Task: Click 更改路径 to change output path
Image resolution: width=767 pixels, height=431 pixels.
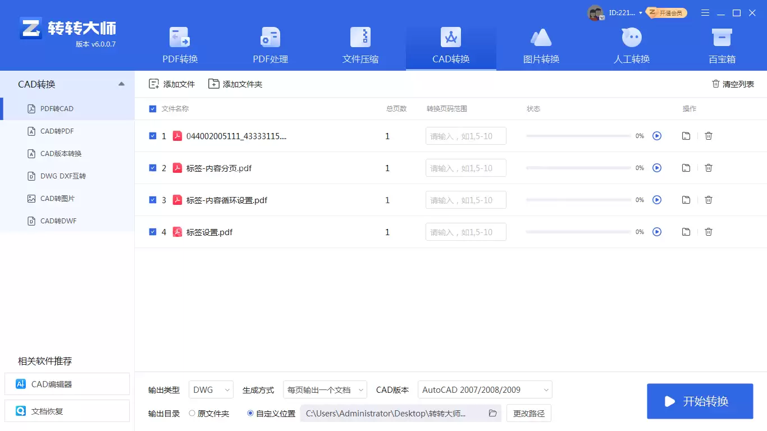Action: 528,413
